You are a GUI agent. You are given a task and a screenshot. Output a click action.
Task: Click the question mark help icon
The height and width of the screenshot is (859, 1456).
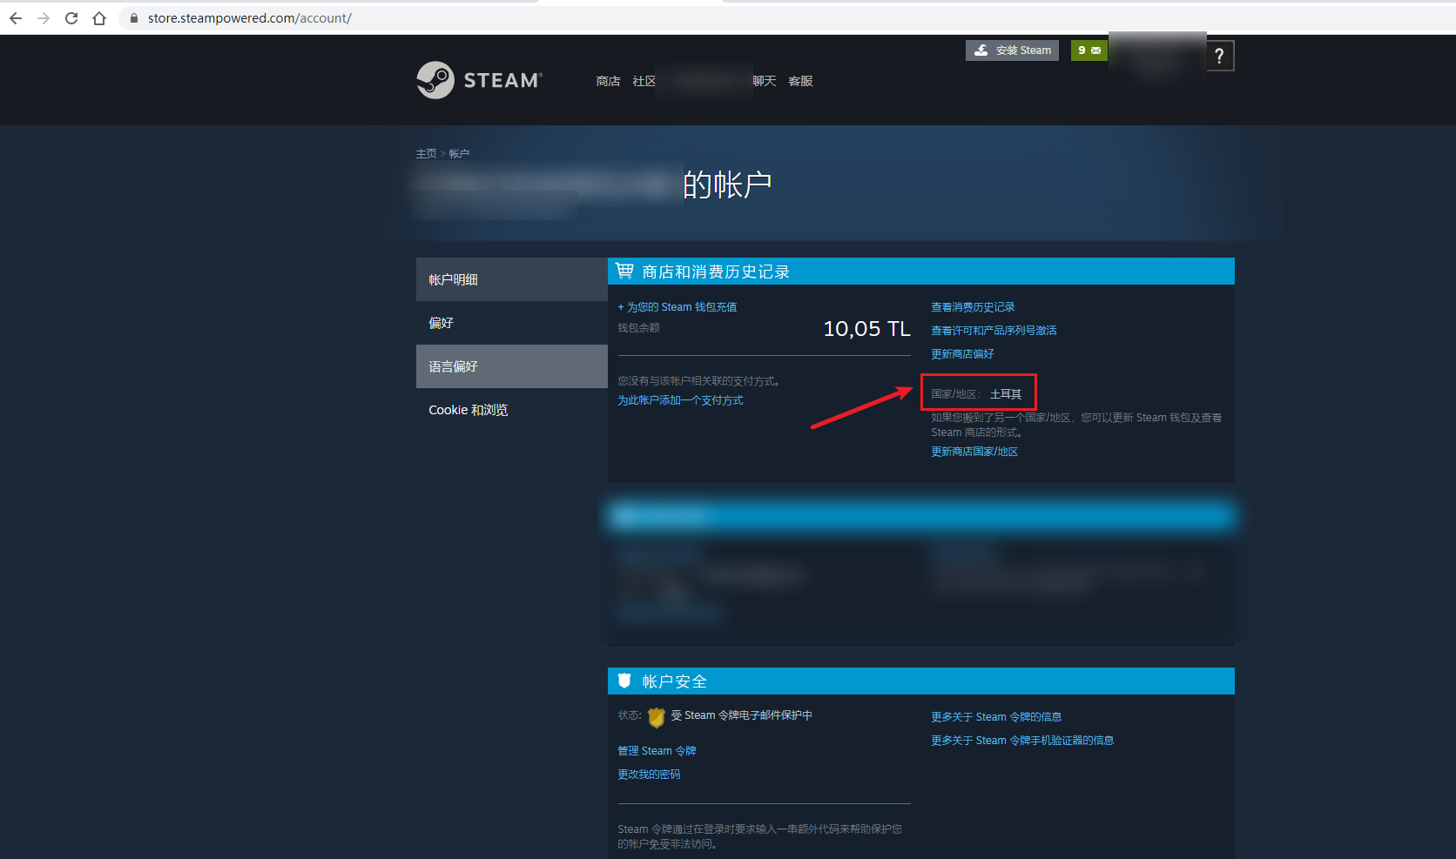tap(1219, 56)
